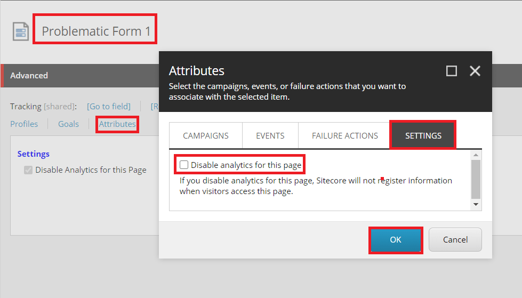Image resolution: width=522 pixels, height=298 pixels.
Task: Select the Failure Actions tab
Action: tap(345, 135)
